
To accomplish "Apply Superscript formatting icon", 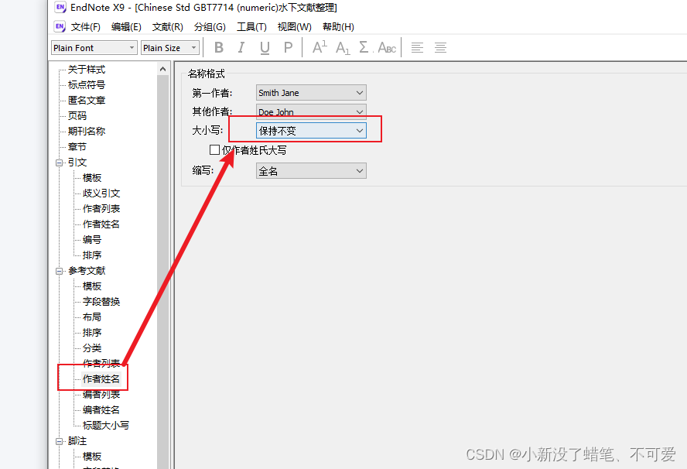I will click(320, 47).
